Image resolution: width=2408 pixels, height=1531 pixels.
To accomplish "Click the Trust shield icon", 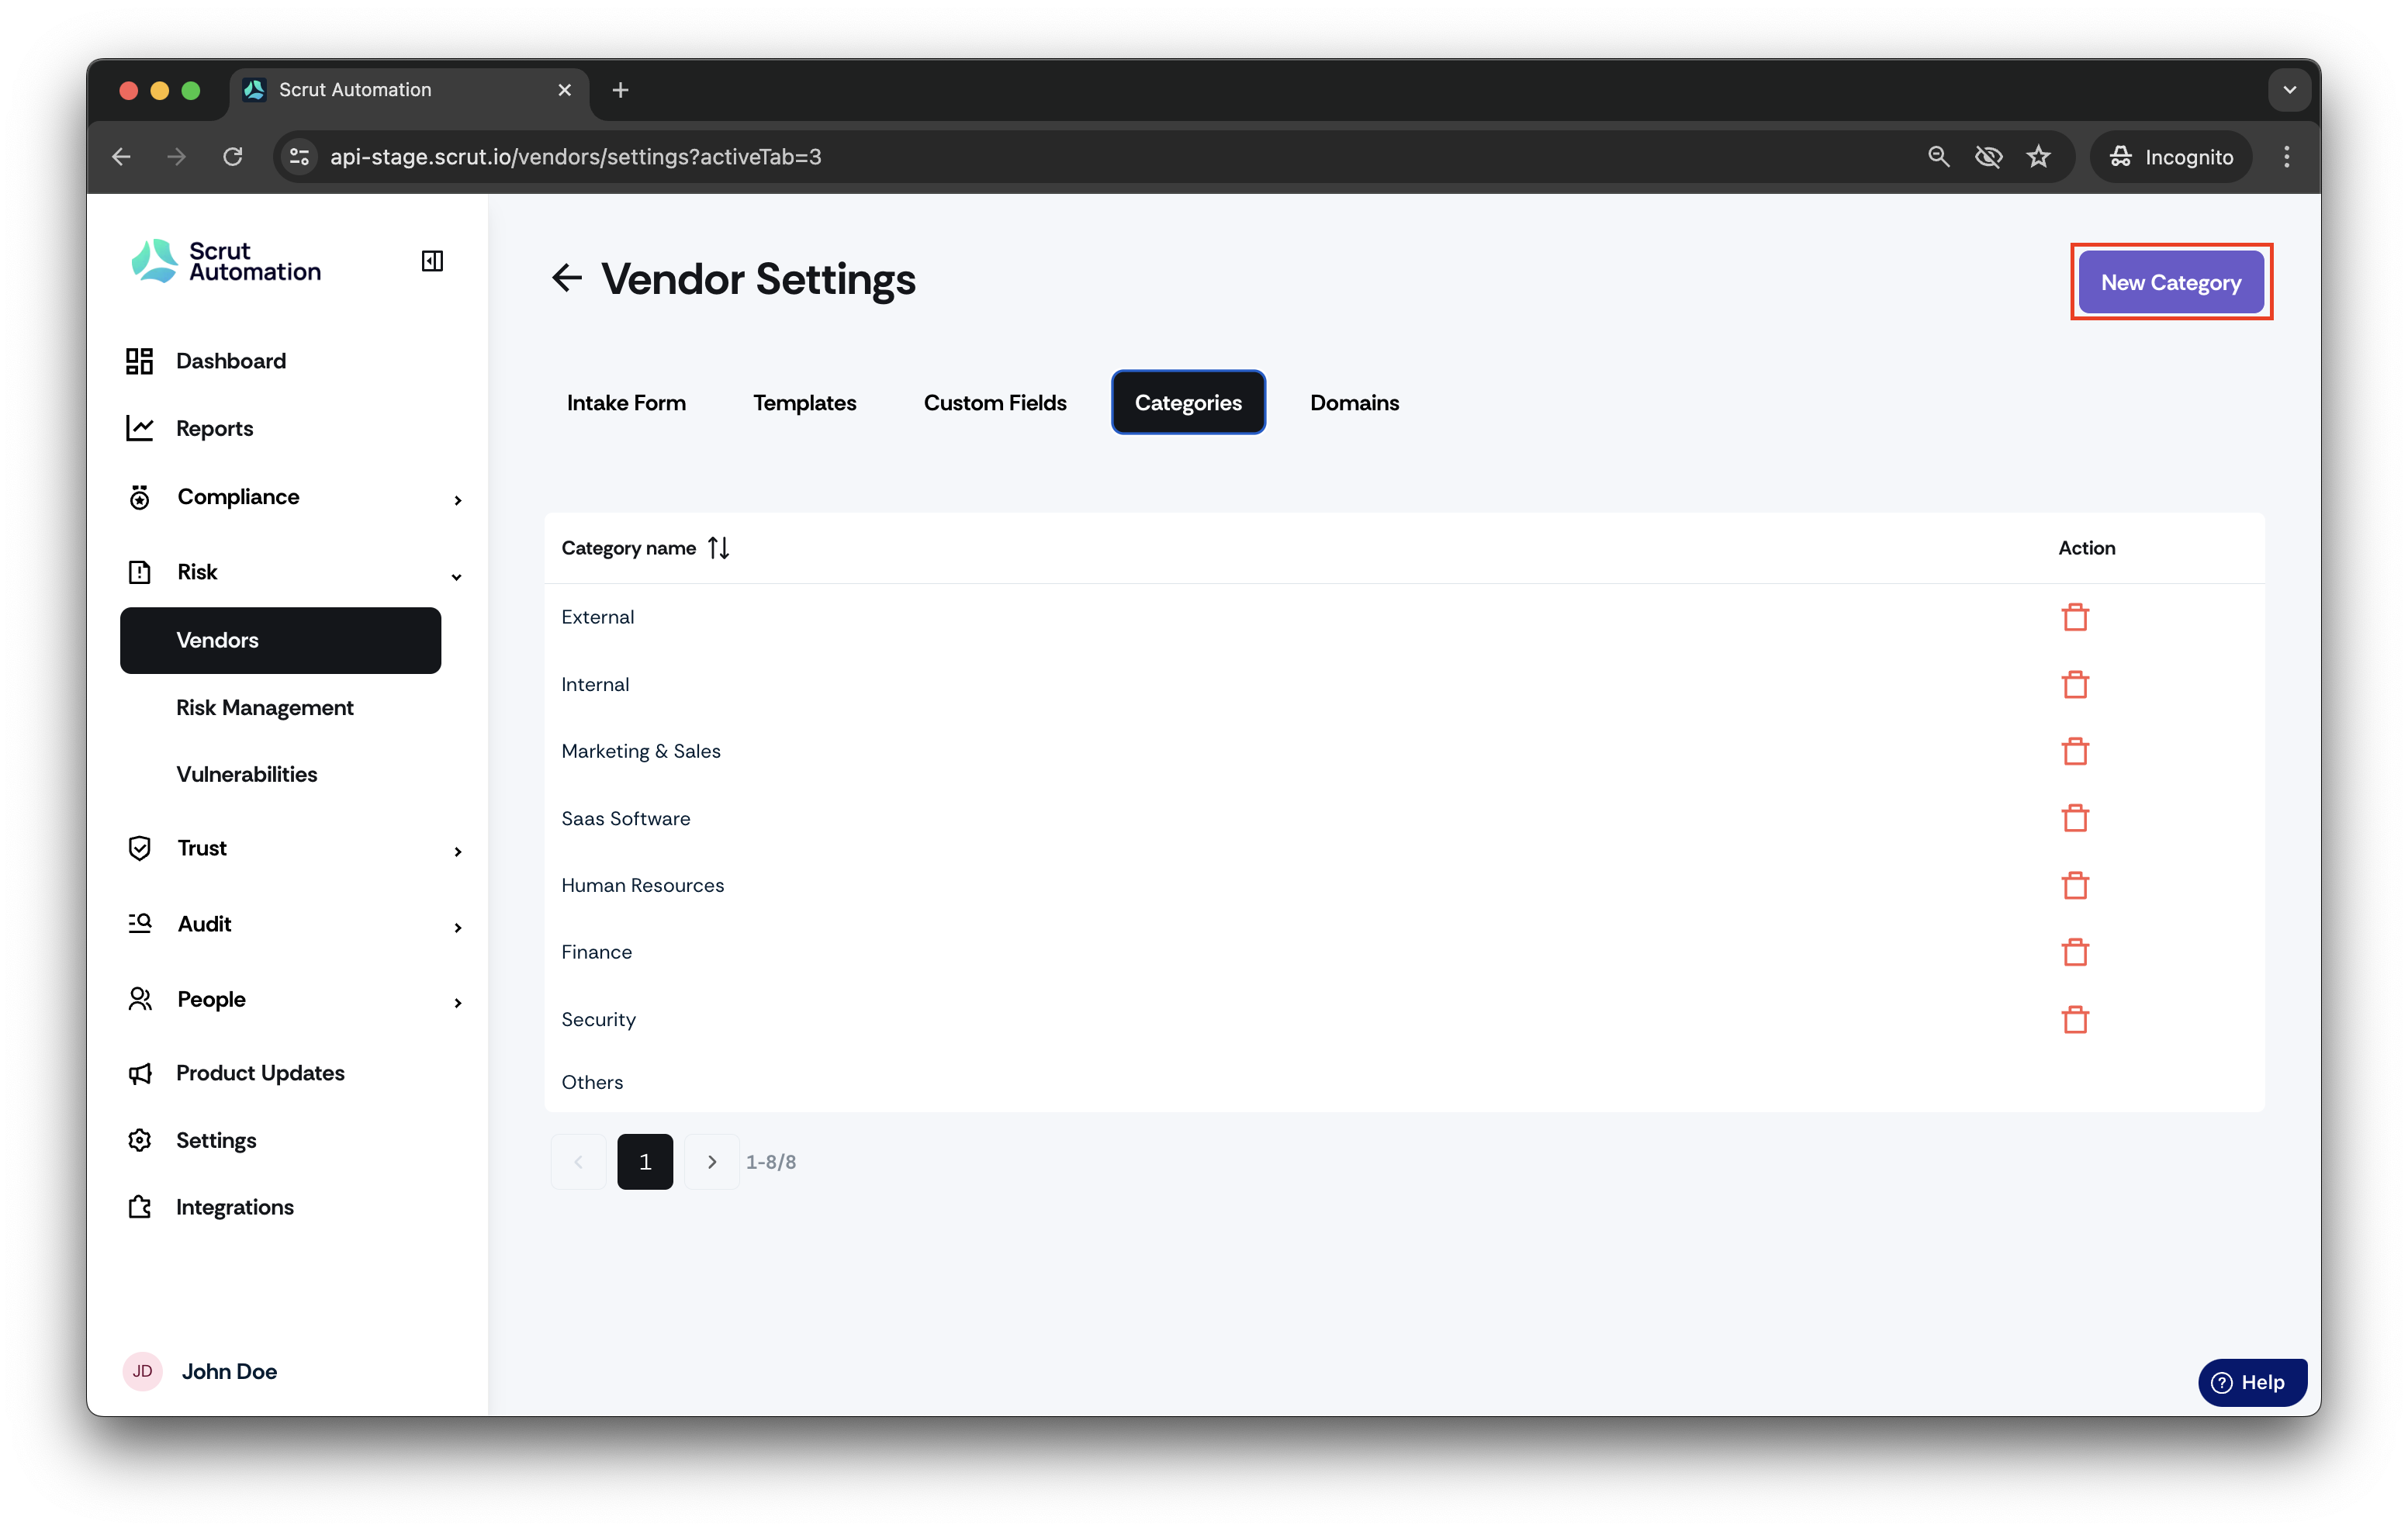I will (140, 848).
